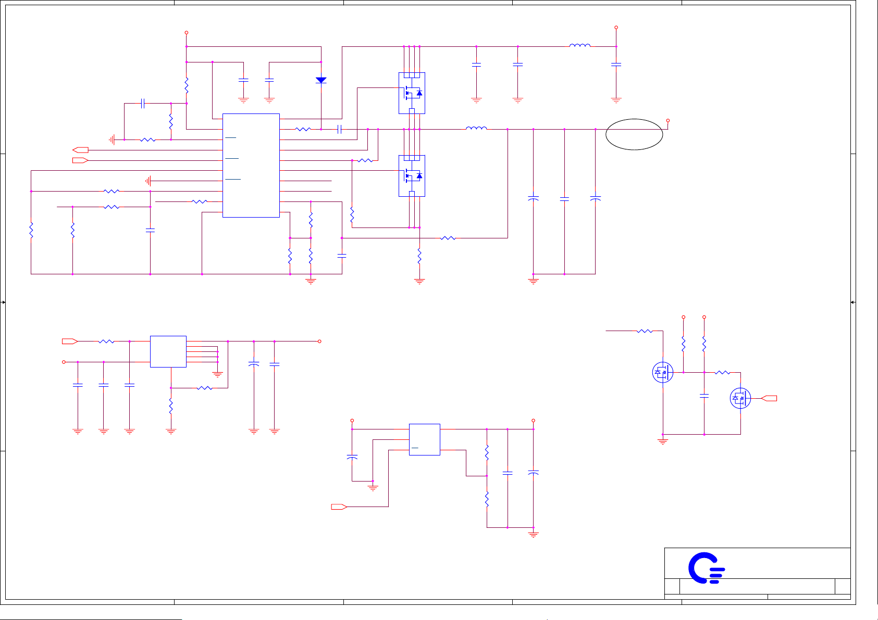Click the red port beside the right circular MOSFET
This screenshot has height=620, width=878.
(769, 399)
